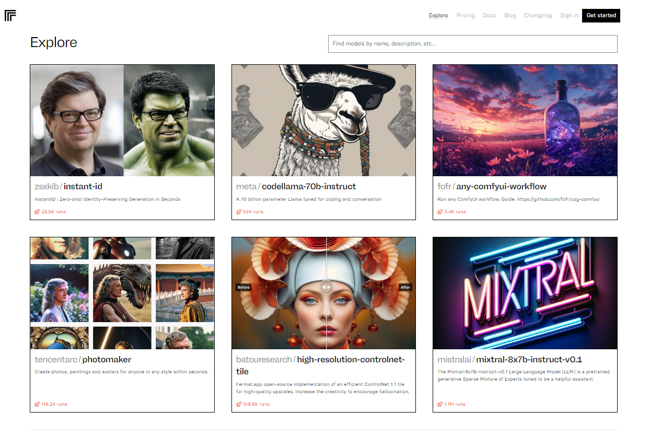Open mixtral-8x7b-instruct-v0.1 model title

529,359
